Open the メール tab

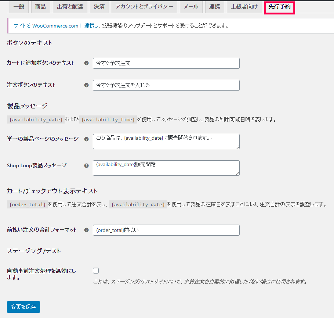pos(191,7)
